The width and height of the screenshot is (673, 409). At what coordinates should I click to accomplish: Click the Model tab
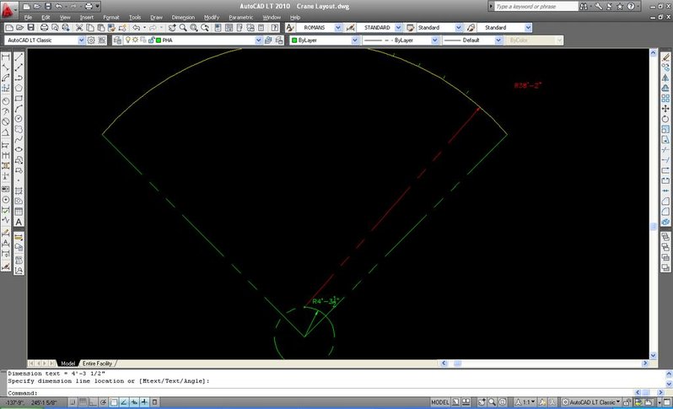click(x=67, y=363)
